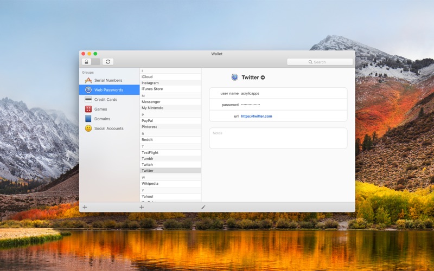Lock the wallet with the padlock icon
434x271 pixels.
[86, 62]
